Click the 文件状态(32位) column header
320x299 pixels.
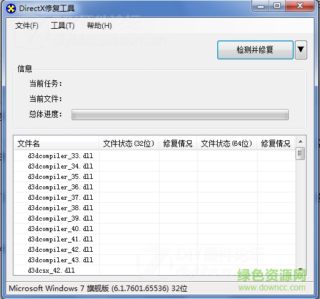coord(128,143)
